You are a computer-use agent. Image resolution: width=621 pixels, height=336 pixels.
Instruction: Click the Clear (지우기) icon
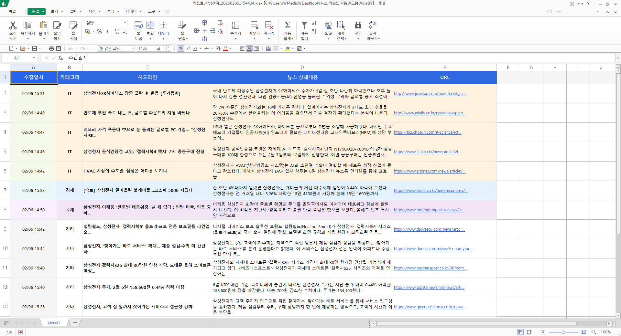coord(269,25)
